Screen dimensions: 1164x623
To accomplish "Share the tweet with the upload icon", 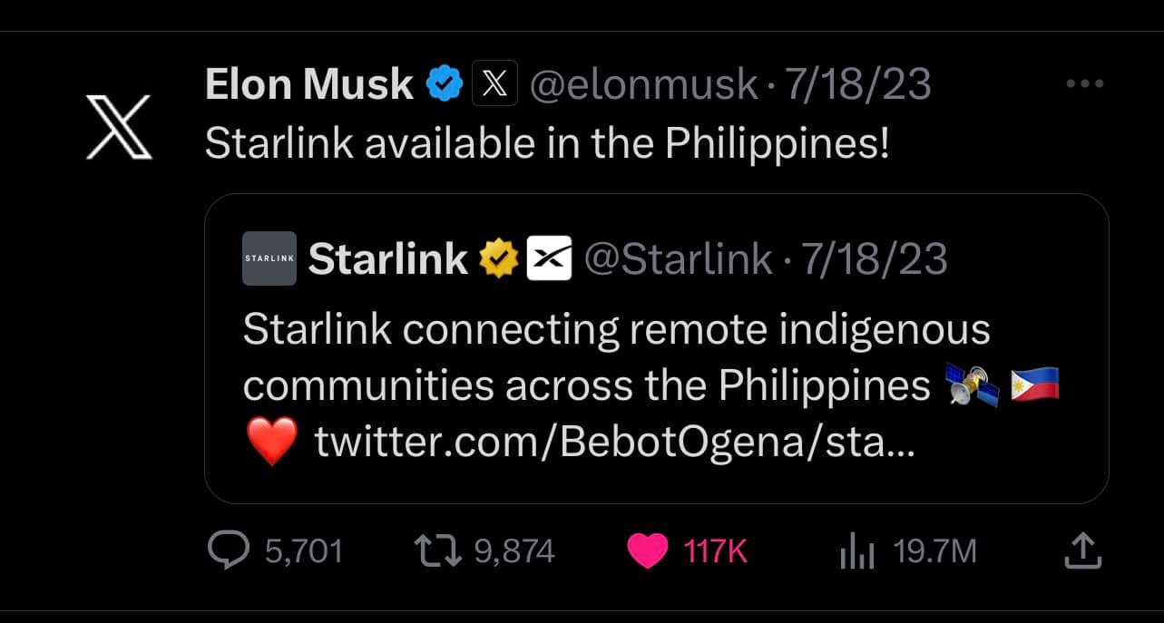I will [x=1082, y=550].
